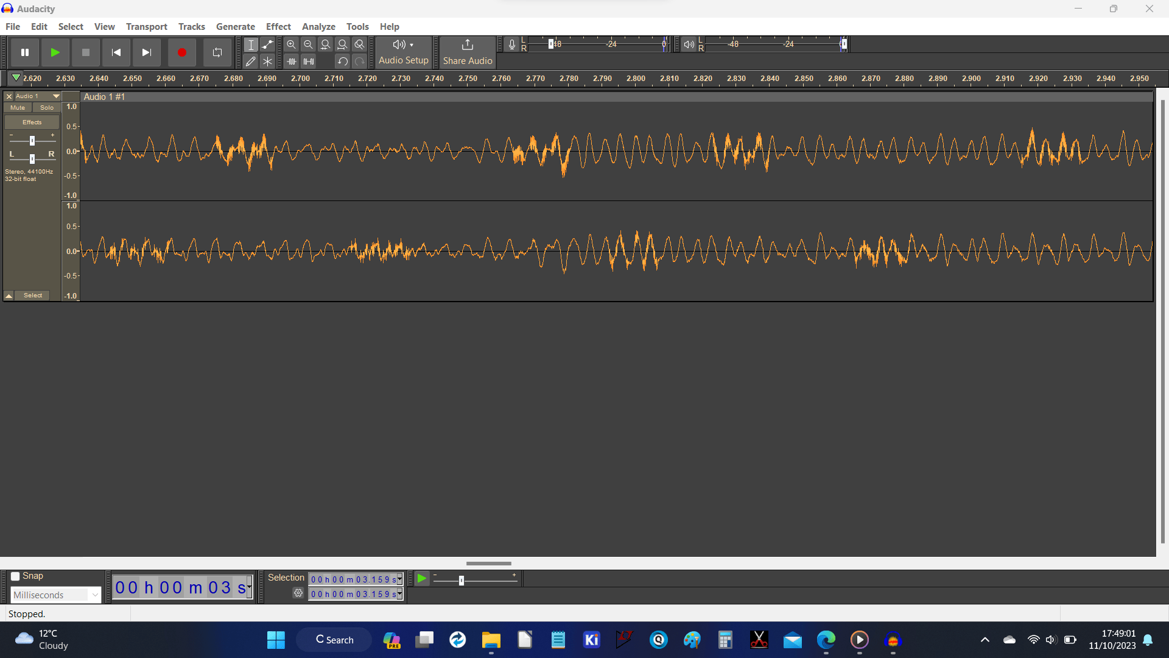Click the Play-at-Speed green button
The width and height of the screenshot is (1169, 658).
point(422,579)
